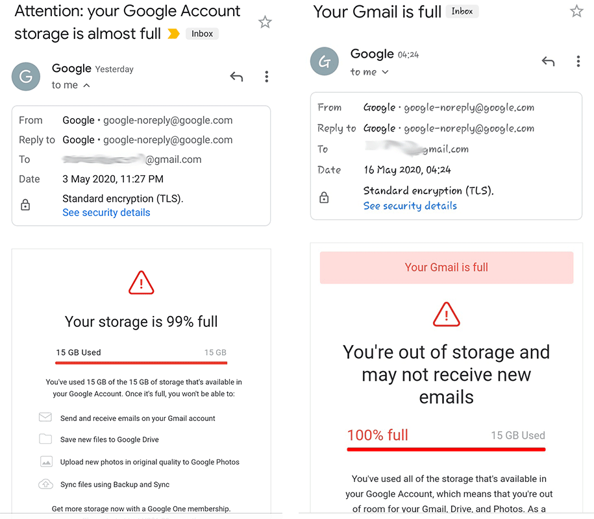Click the Inbox label on left email

point(202,34)
